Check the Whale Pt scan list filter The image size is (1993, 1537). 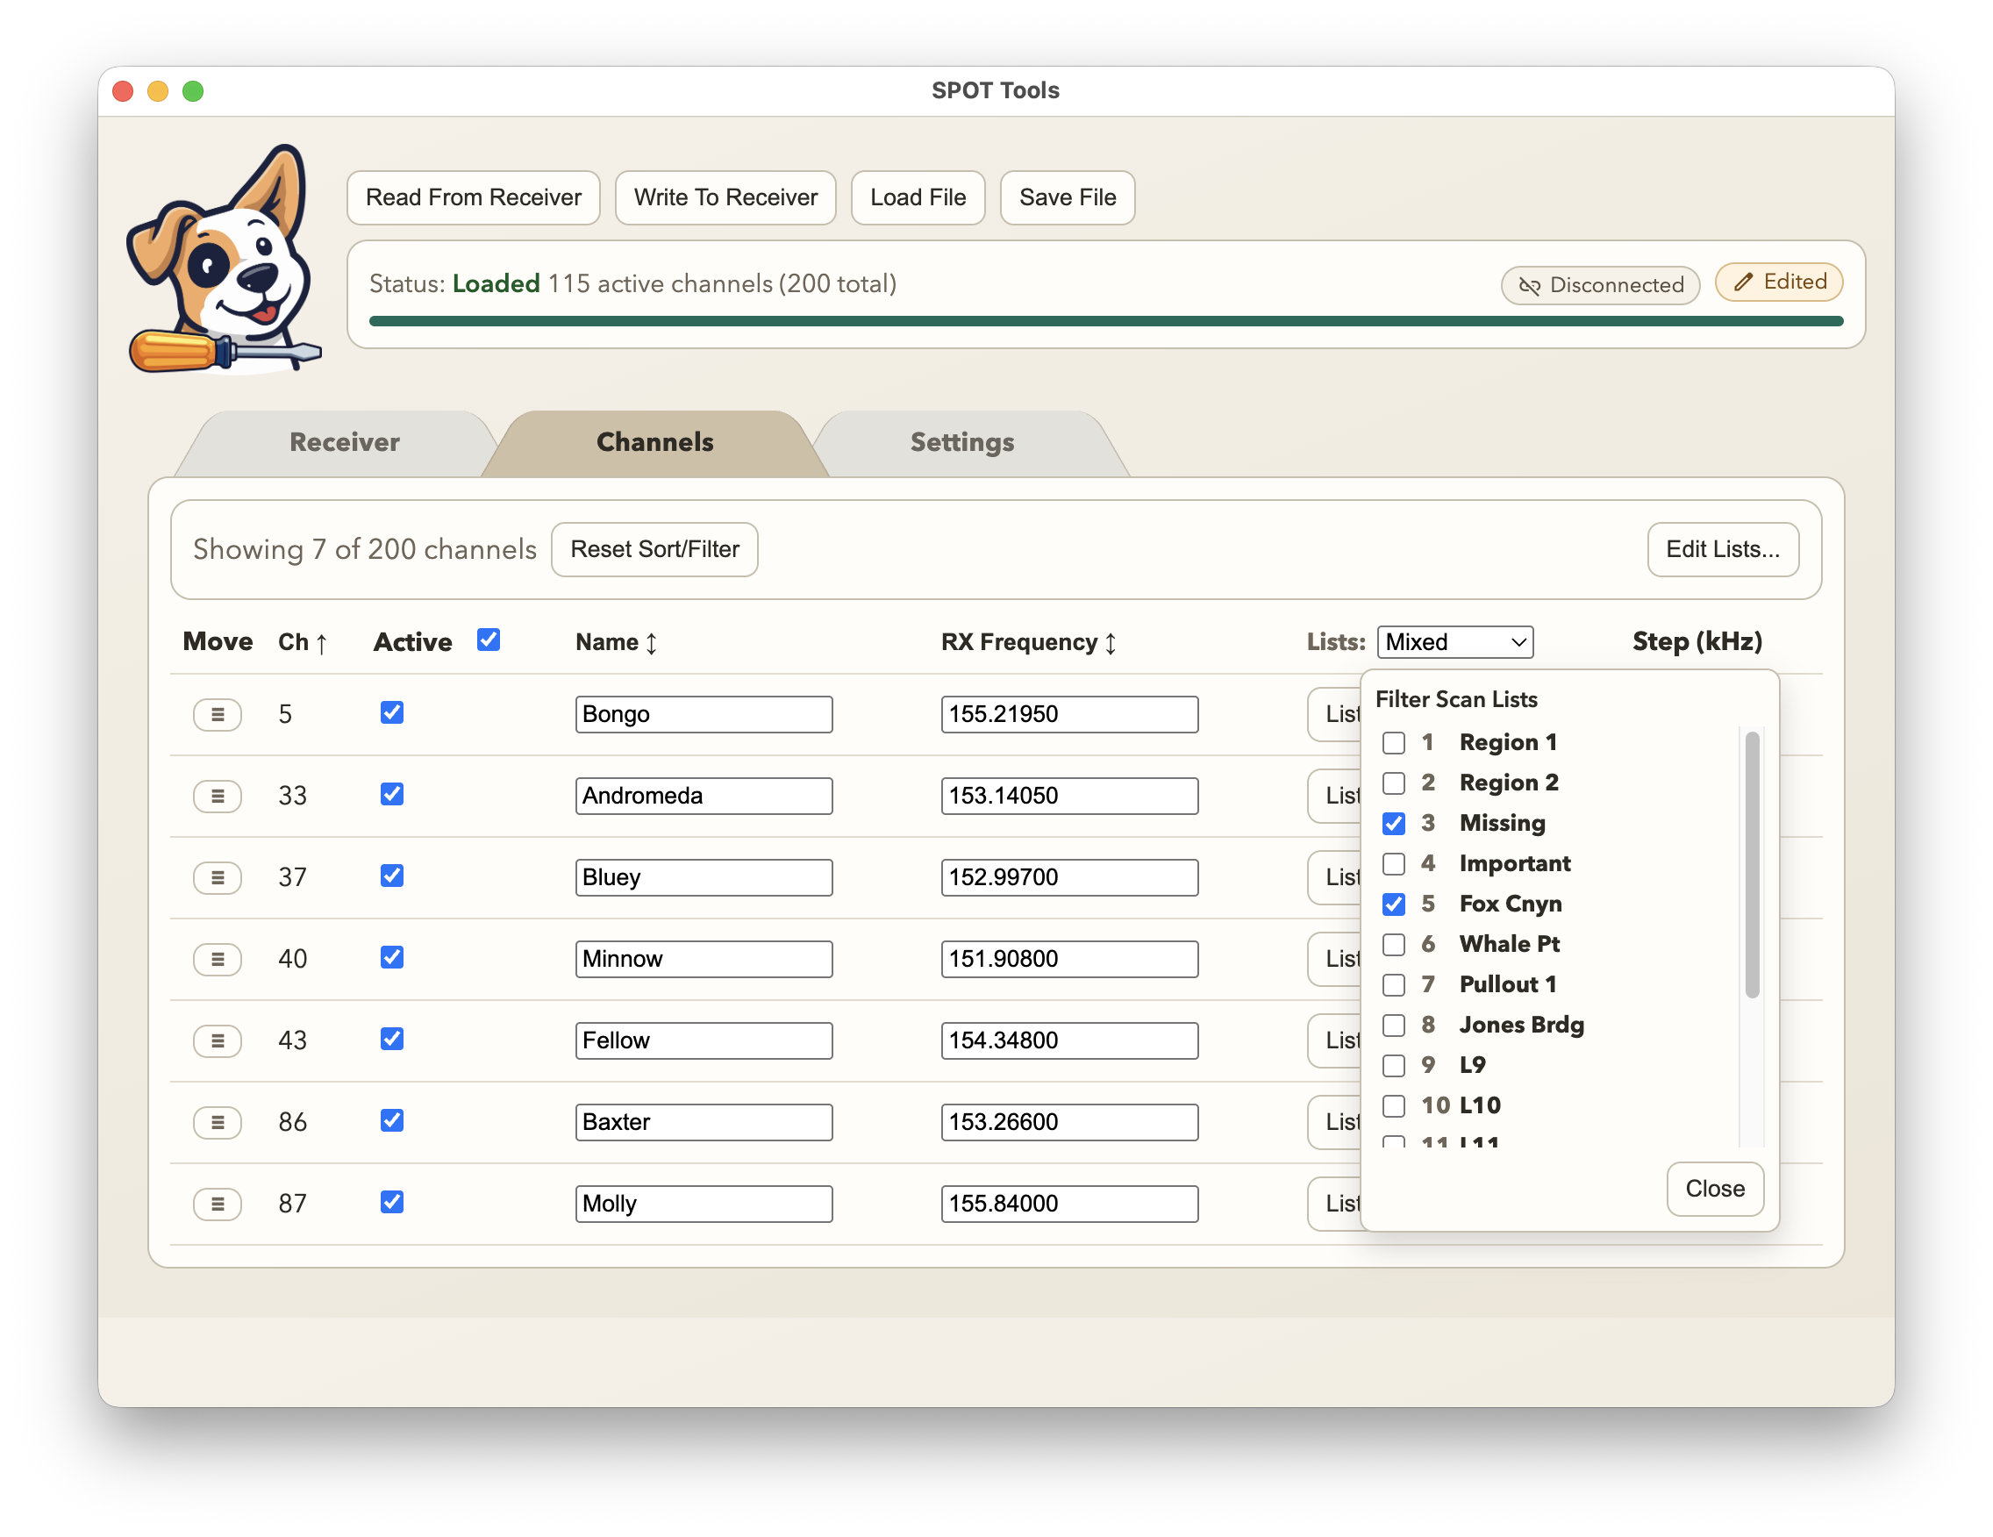(1394, 945)
